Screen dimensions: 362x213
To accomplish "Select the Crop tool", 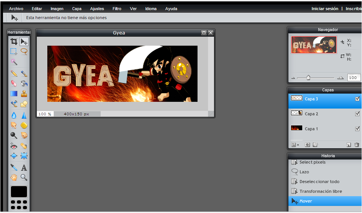I will (x=14, y=42).
